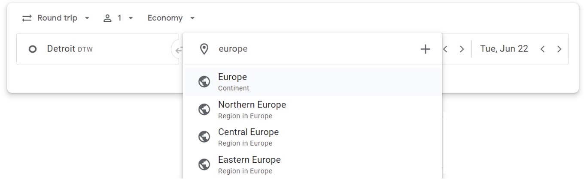Click the globe icon beside Northern Europe
This screenshot has width=584, height=179.
coord(204,110)
